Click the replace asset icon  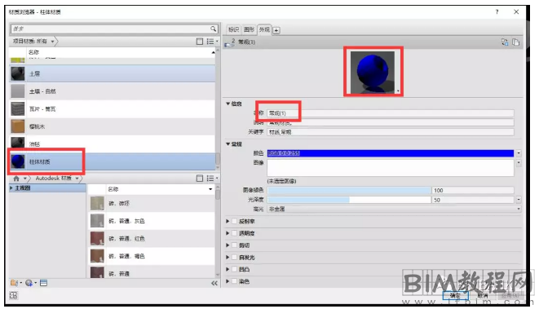504,42
